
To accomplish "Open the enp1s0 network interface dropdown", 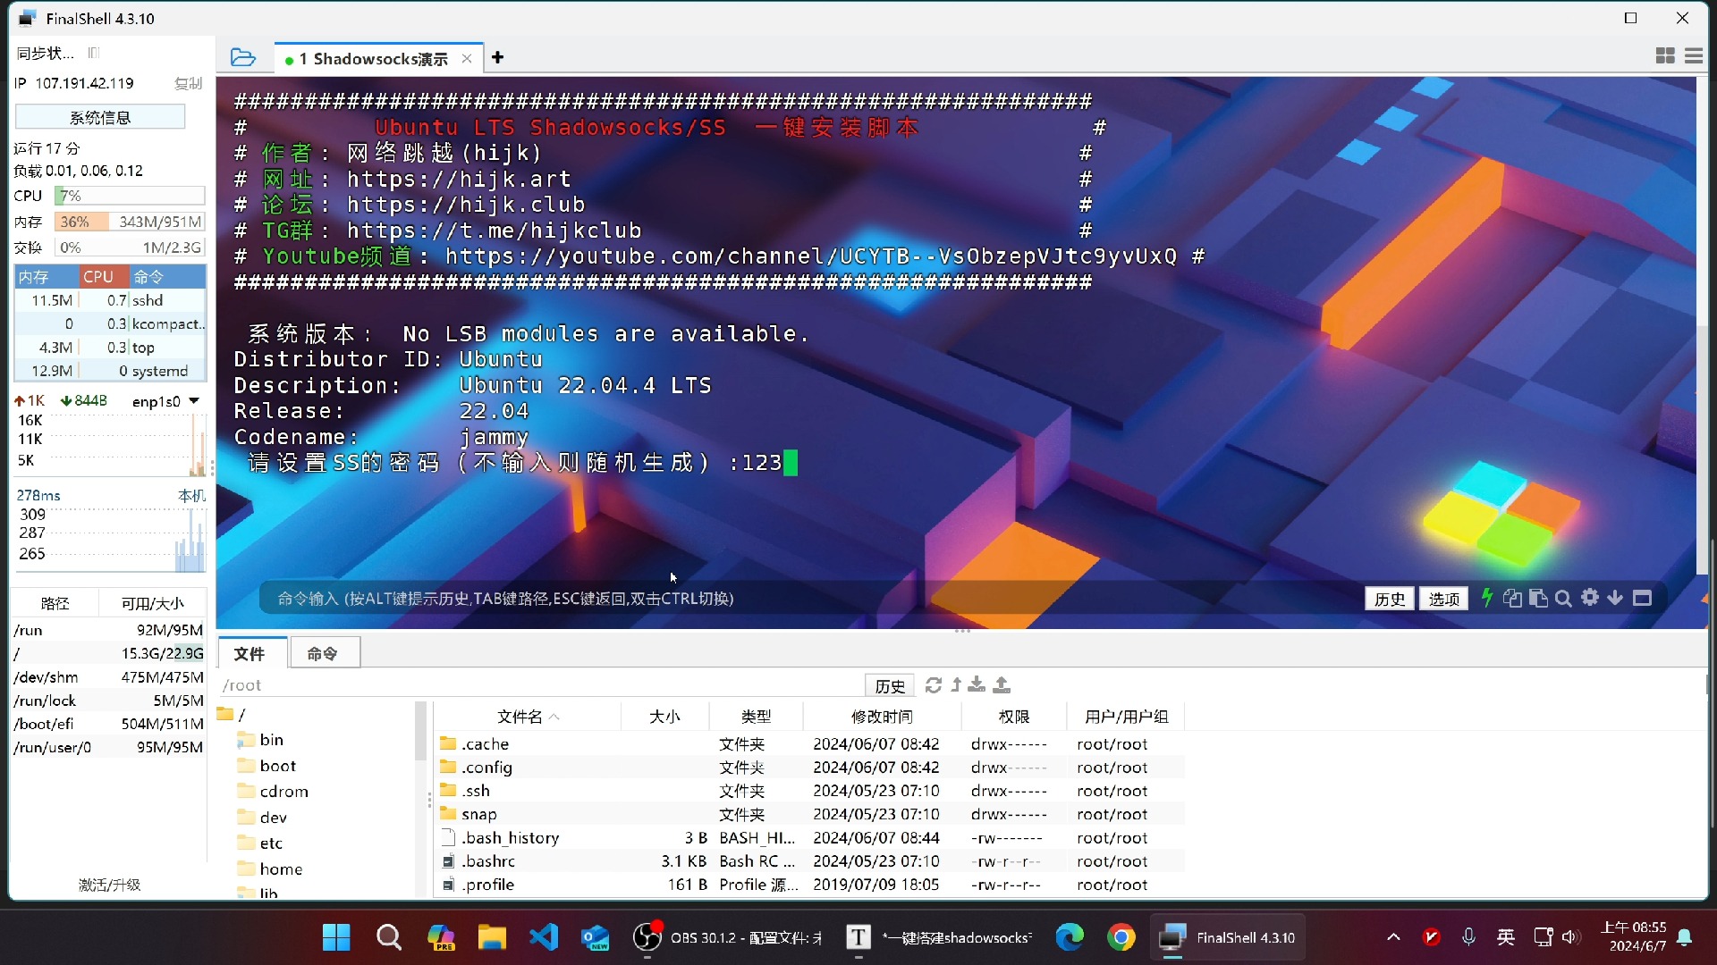I will pos(194,401).
